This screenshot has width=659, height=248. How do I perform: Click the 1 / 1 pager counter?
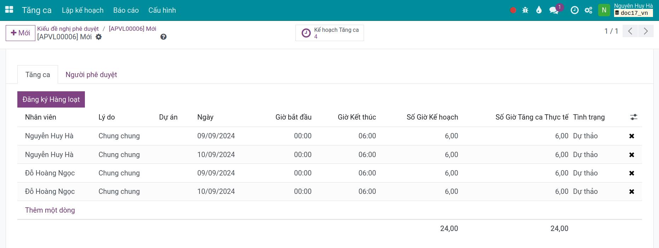pyautogui.click(x=611, y=31)
